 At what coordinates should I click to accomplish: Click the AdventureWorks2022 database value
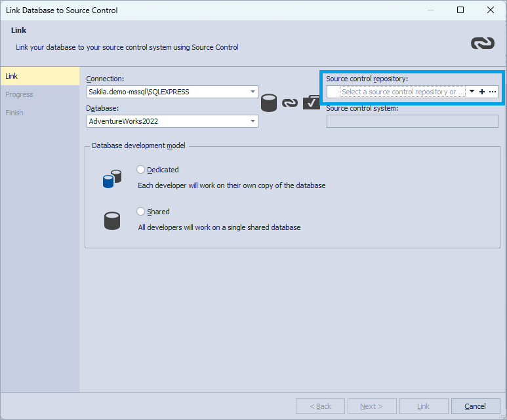coord(123,121)
